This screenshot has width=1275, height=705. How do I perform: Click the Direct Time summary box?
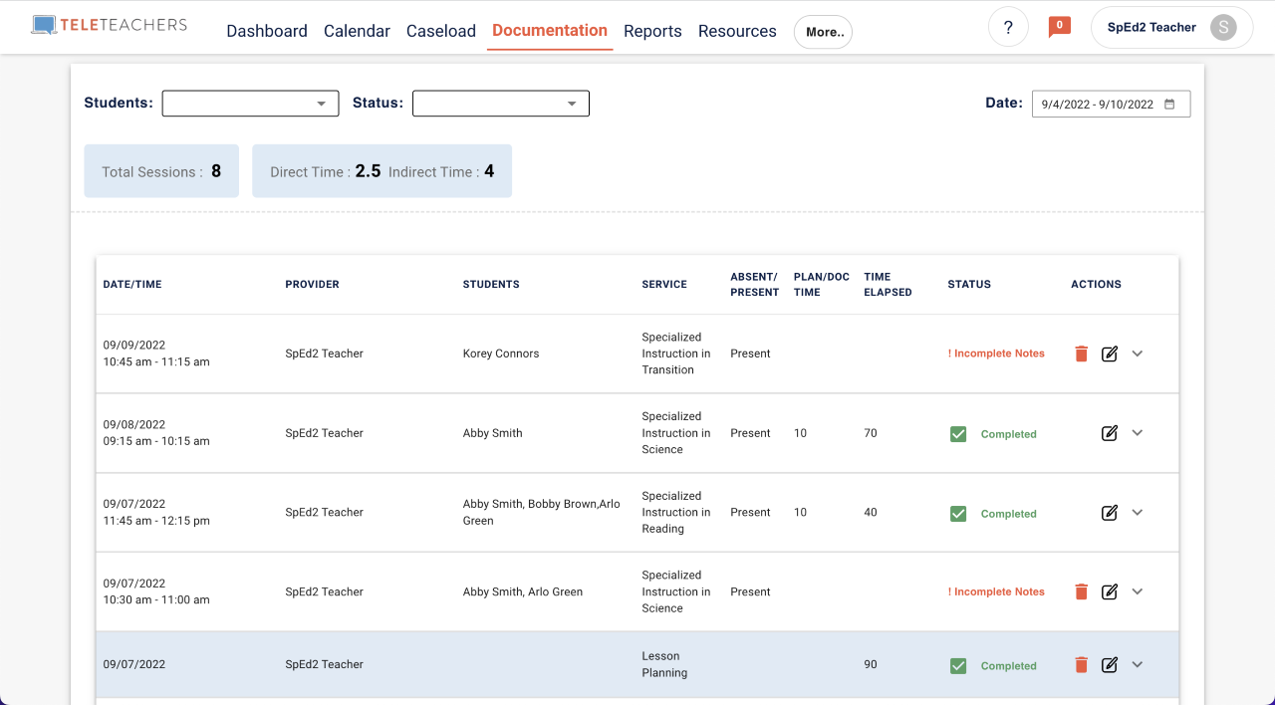tap(382, 171)
